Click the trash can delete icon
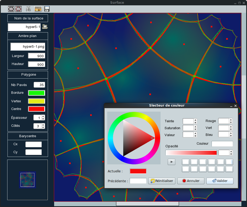 pyautogui.click(x=29, y=9)
